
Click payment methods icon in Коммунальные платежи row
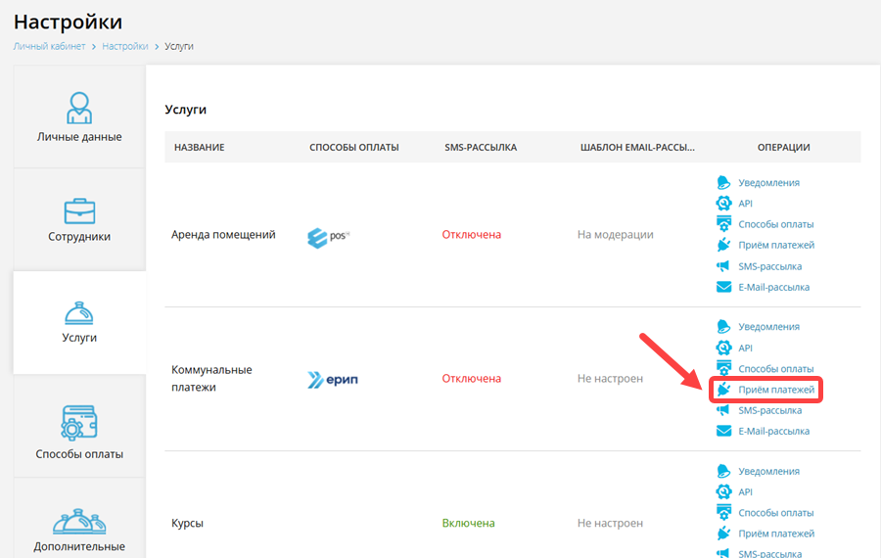click(723, 368)
